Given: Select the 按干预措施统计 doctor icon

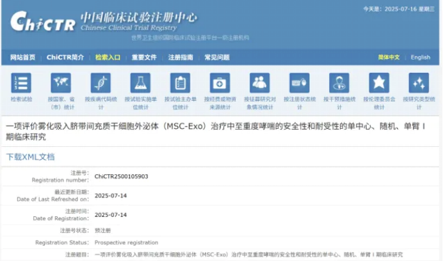Looking at the screenshot, I should tap(339, 84).
